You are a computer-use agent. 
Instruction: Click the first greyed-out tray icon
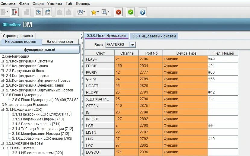point(59,12)
